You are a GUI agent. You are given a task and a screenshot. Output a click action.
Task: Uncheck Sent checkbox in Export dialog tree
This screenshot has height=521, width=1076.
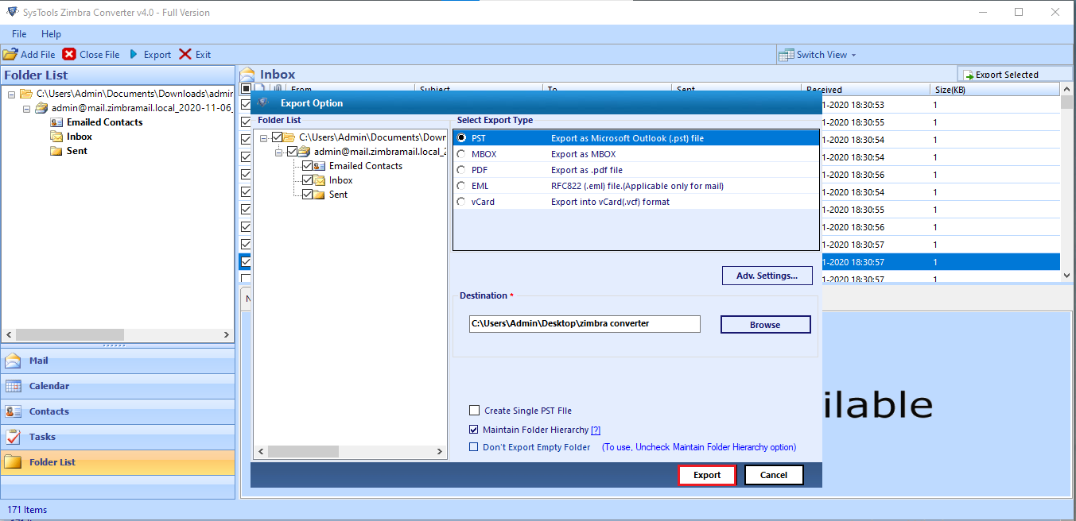[307, 195]
